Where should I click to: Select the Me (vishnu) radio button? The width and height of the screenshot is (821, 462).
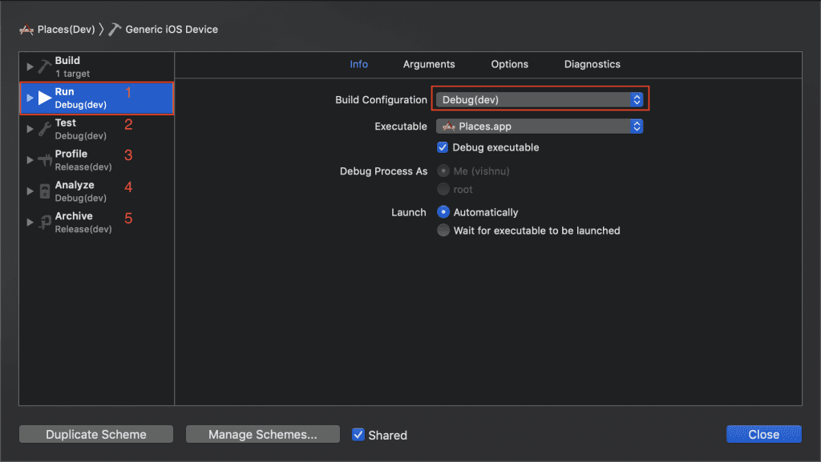coord(443,171)
